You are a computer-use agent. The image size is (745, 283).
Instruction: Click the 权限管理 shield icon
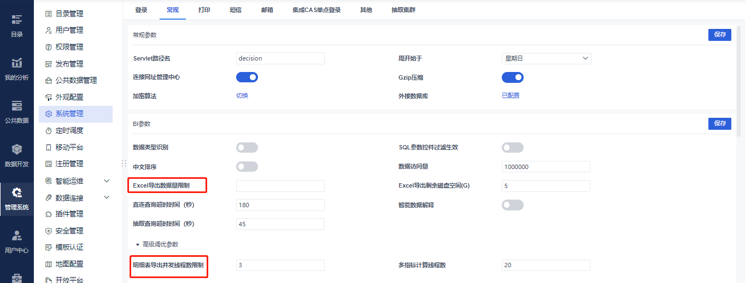pos(49,47)
